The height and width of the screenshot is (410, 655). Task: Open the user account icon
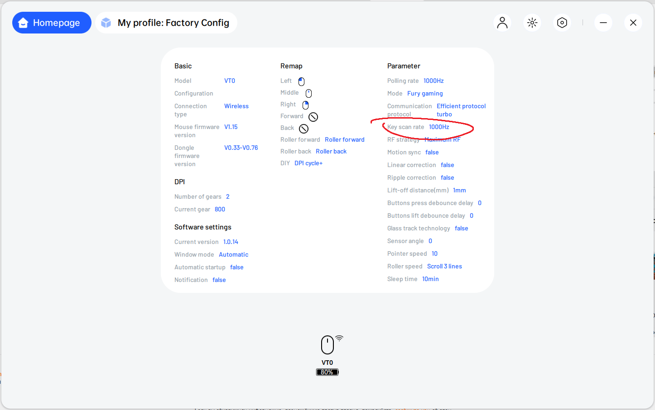(x=502, y=23)
